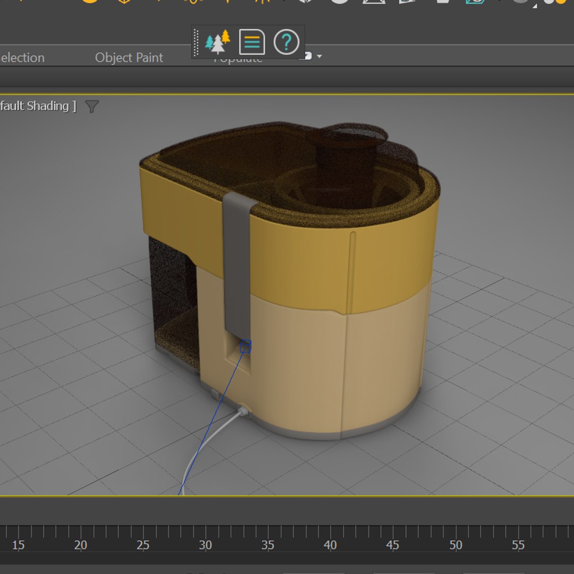
Task: Jump to frame 30 on the timeline
Action: (x=205, y=545)
